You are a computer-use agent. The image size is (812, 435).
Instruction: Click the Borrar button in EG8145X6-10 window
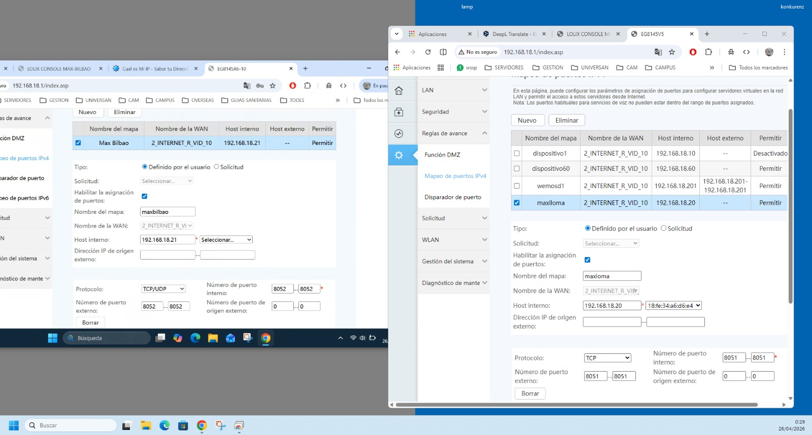(90, 322)
